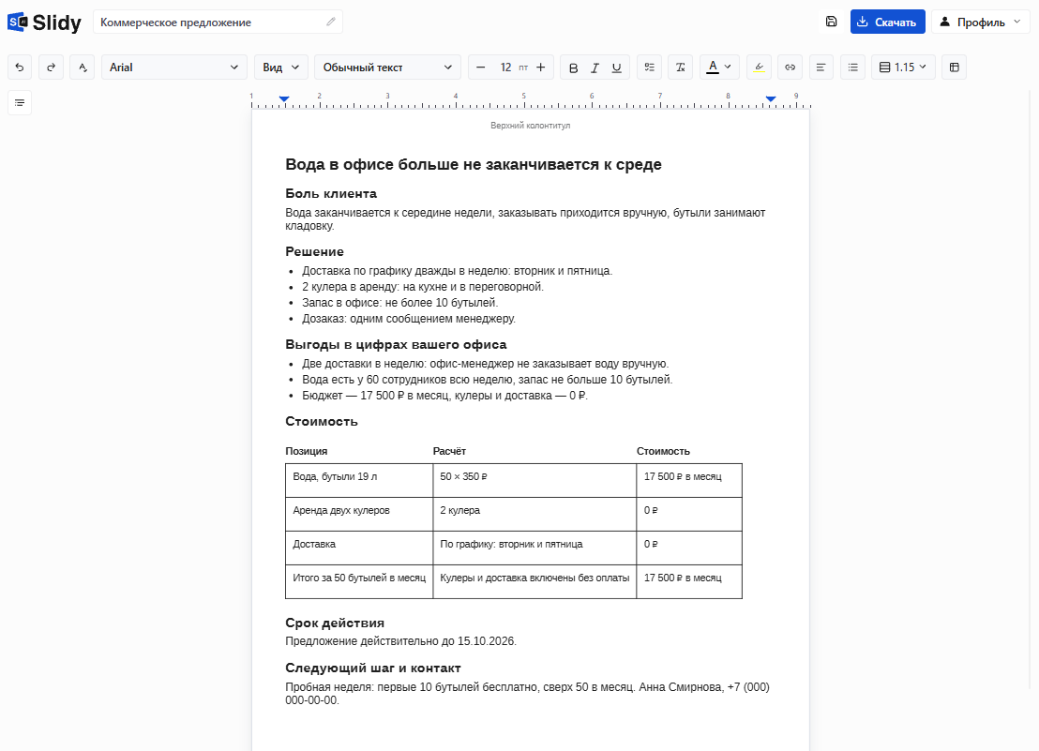This screenshot has height=751, width=1039.
Task: Click the Срок действия heading
Action: [335, 623]
